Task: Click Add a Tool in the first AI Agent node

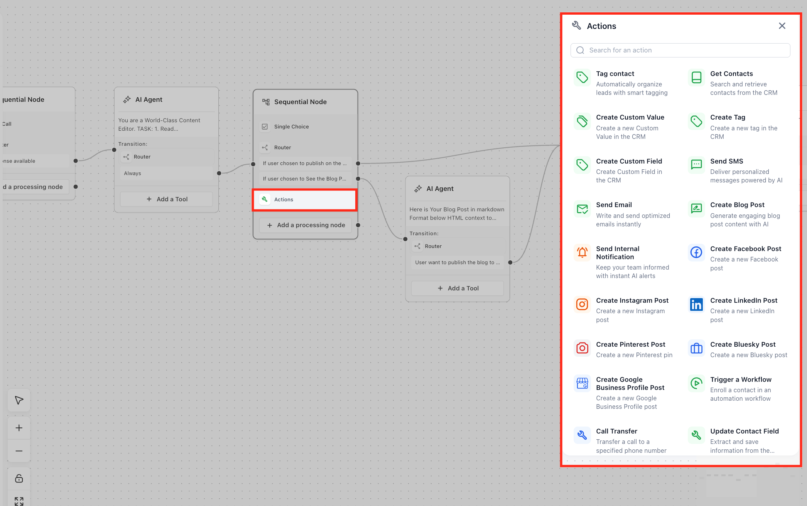Action: 167,199
